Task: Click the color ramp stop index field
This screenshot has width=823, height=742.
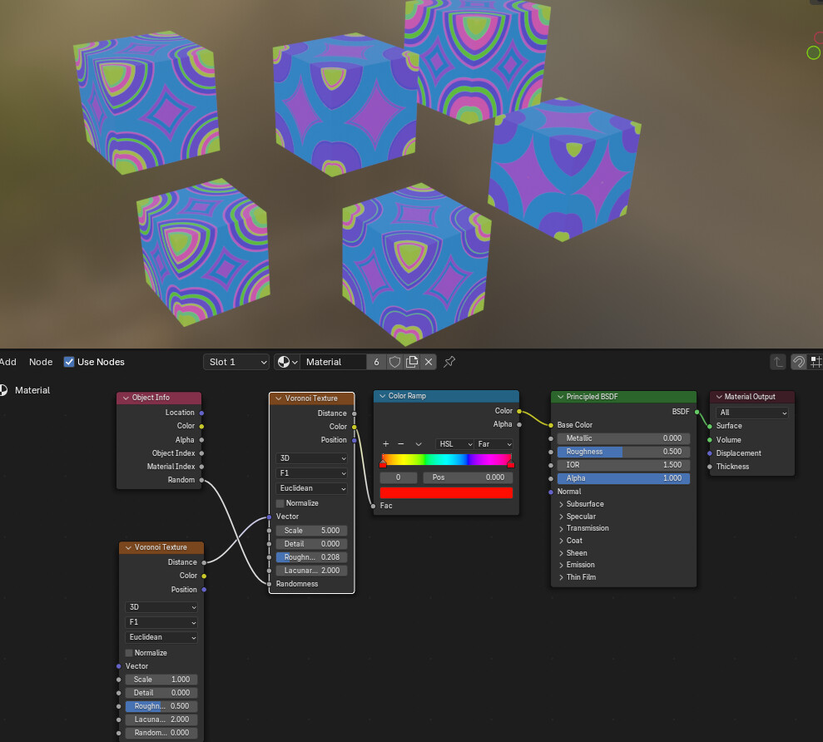Action: click(399, 477)
